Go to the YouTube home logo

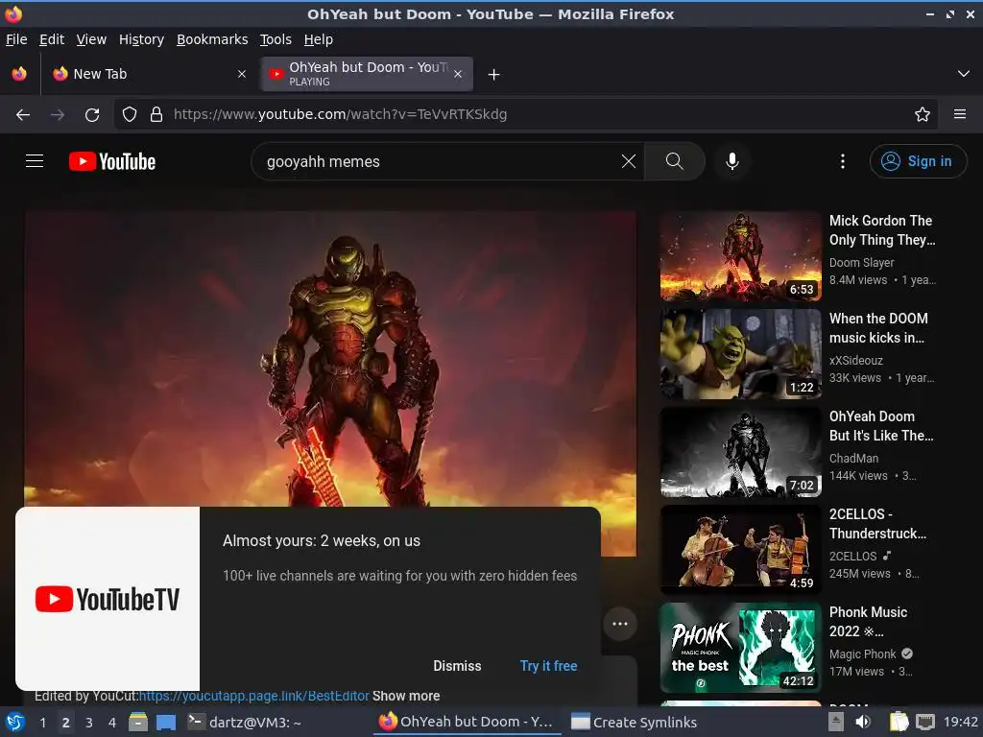click(x=112, y=161)
